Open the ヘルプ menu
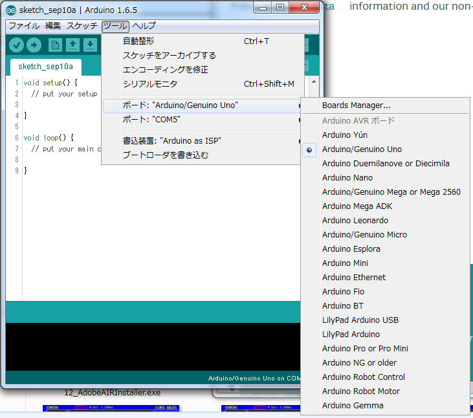Screen dimensions: 473x418 144,26
